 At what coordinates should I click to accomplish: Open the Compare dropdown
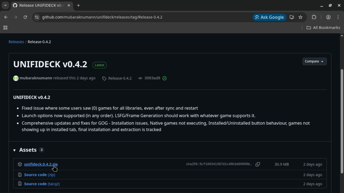tap(314, 61)
